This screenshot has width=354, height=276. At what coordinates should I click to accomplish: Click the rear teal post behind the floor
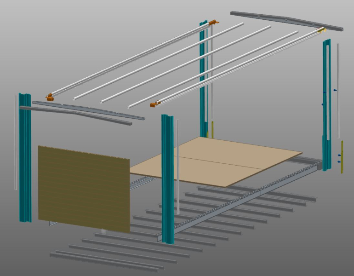pyautogui.click(x=203, y=78)
